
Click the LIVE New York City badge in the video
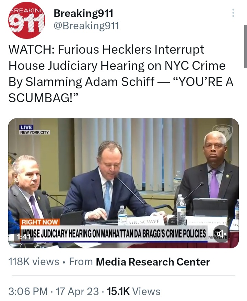pyautogui.click(x=35, y=130)
